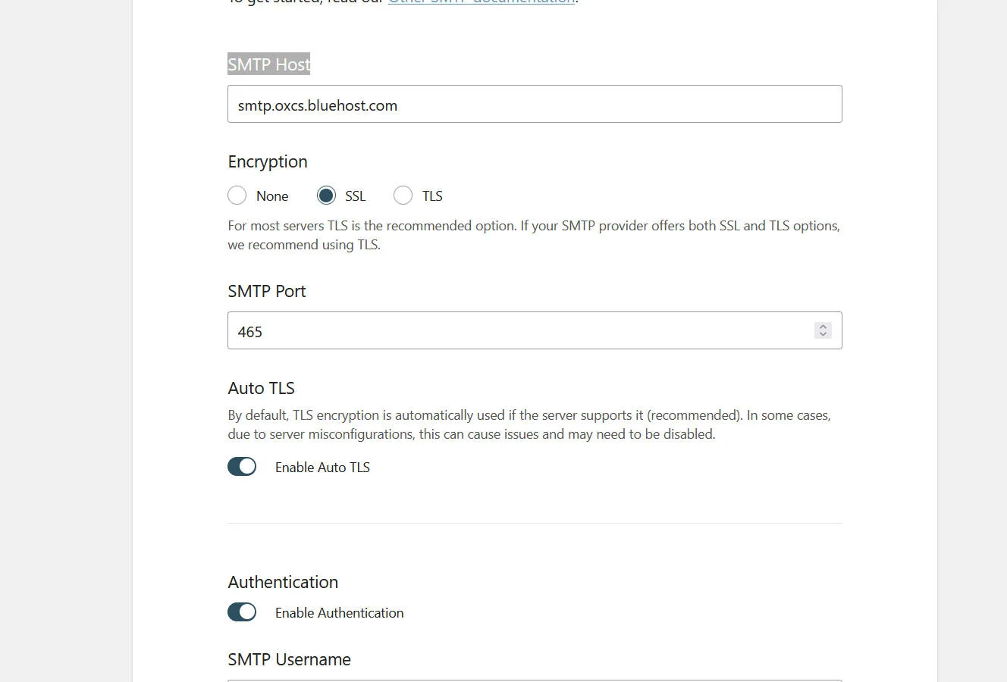1007x682 pixels.
Task: Click the Encryption section heading
Action: (268, 161)
